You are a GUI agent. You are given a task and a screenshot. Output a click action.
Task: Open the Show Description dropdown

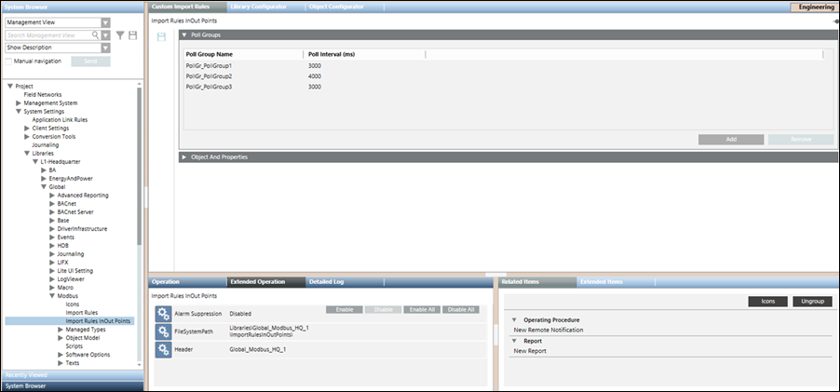tap(104, 47)
